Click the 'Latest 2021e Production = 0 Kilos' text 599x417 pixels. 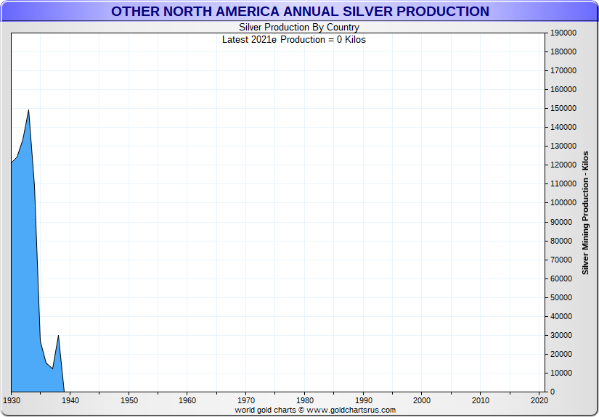tap(293, 39)
